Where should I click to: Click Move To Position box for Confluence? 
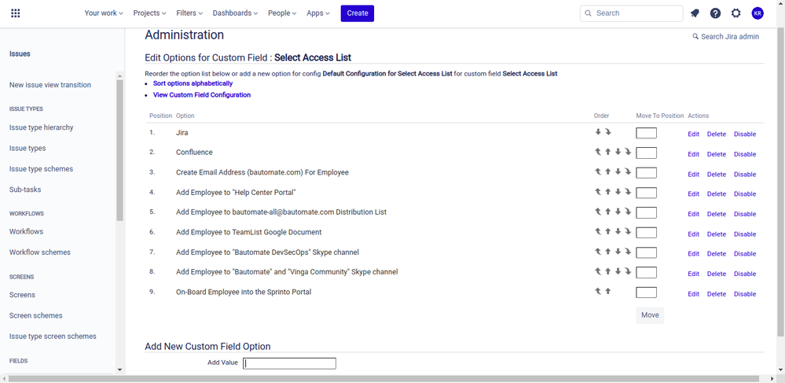[x=647, y=153]
